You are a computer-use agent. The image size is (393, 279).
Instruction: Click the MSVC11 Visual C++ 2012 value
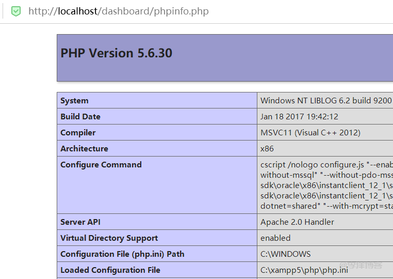coord(310,133)
